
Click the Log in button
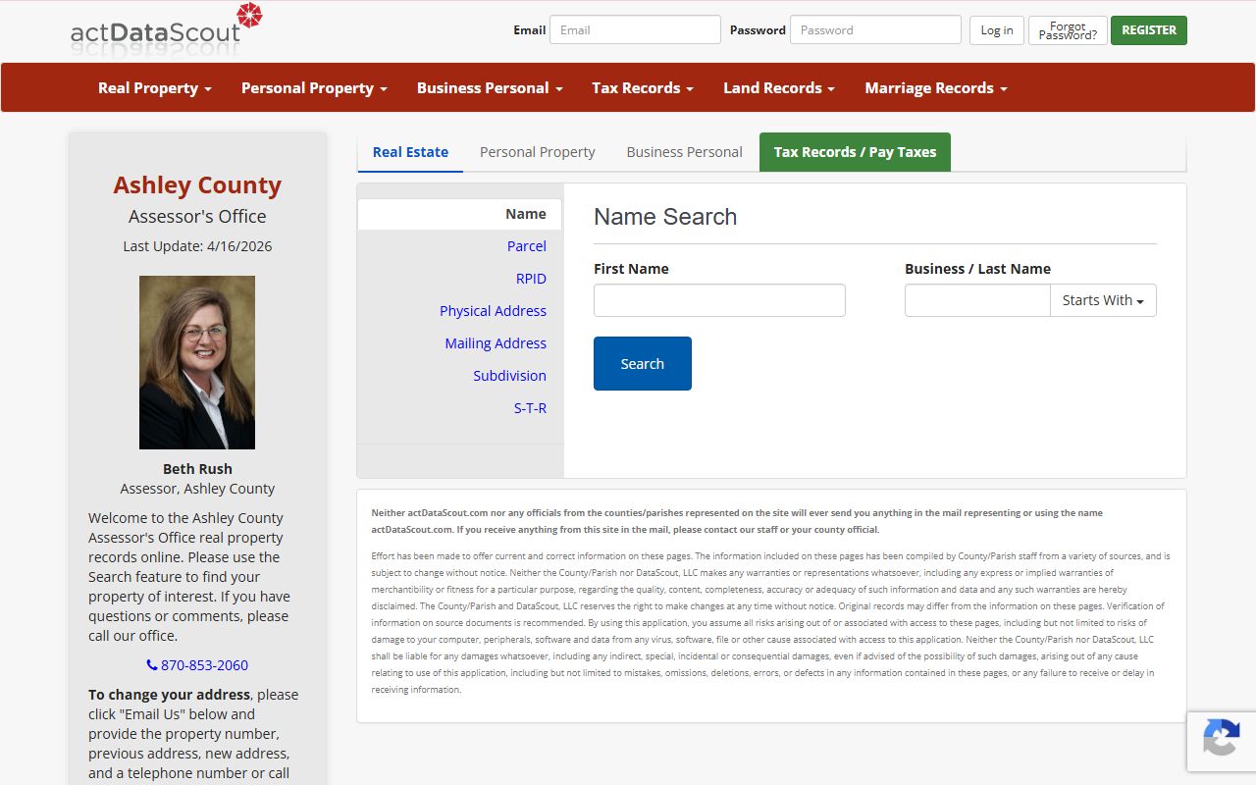click(997, 29)
